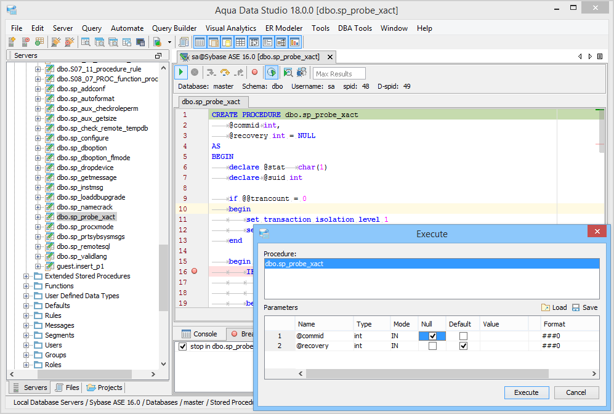Image resolution: width=614 pixels, height=414 pixels.
Task: Expand the User Defined Data Types node
Action: [x=26, y=296]
